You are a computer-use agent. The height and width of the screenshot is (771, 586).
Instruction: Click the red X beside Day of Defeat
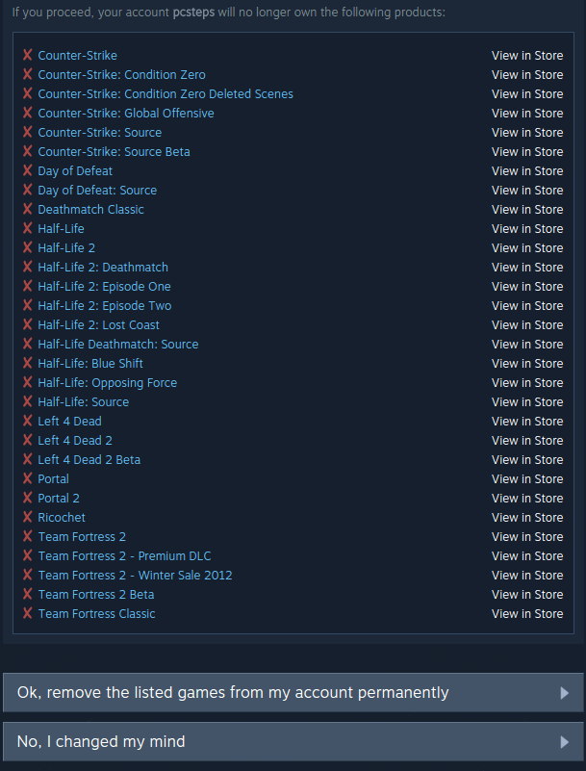[x=28, y=170]
